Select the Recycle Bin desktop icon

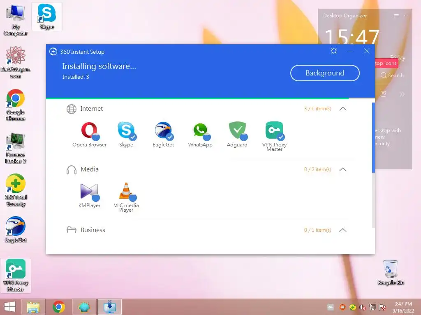pos(391,272)
